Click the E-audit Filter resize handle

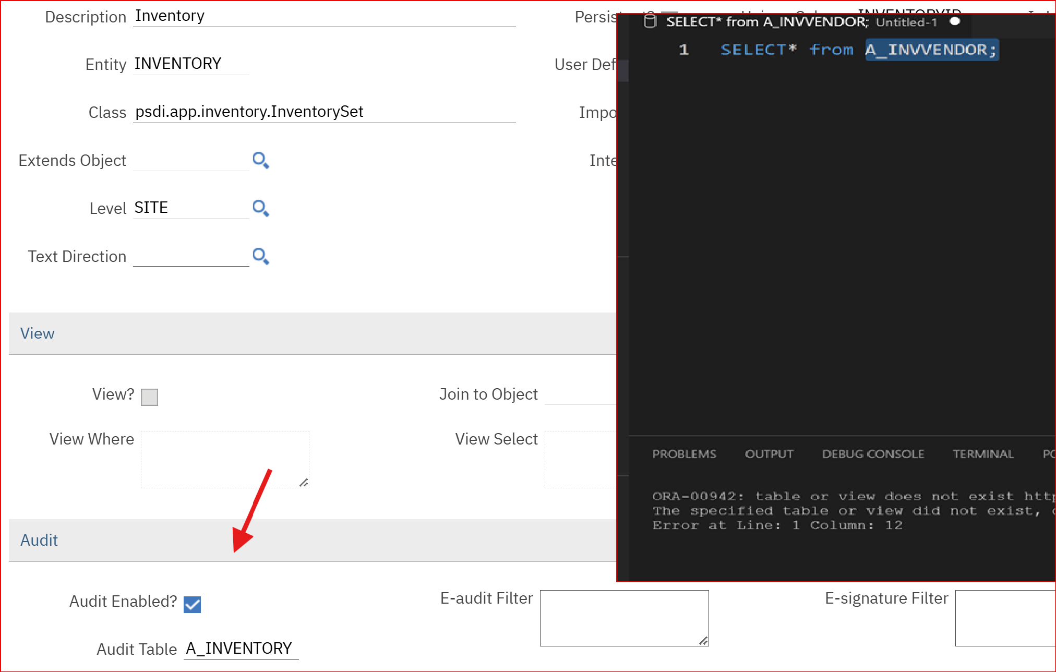(703, 641)
